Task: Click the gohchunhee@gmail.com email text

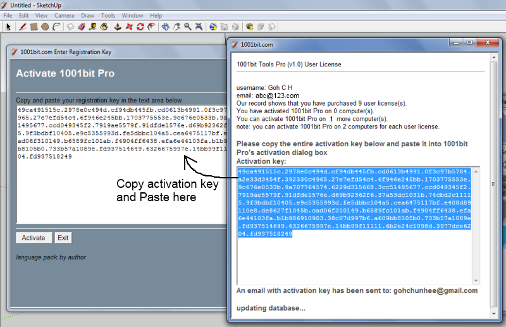Action: pyautogui.click(x=435, y=290)
